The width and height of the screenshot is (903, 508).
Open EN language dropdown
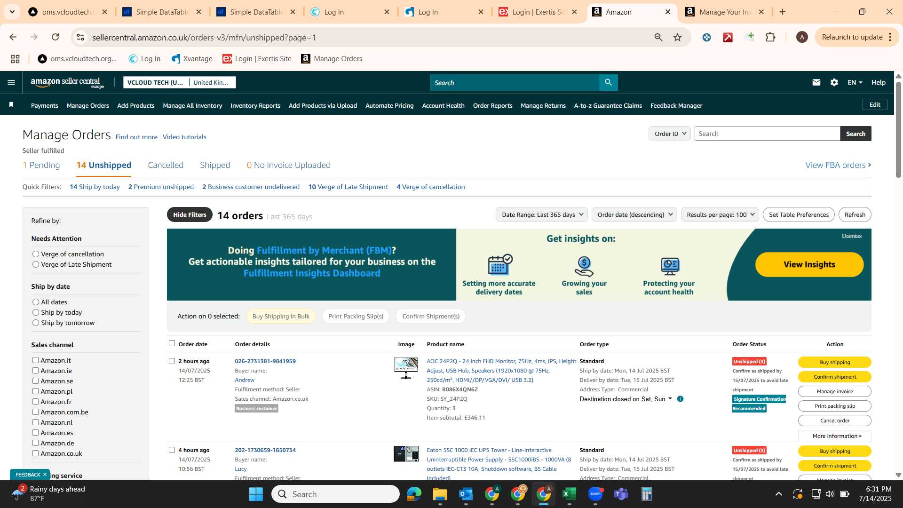coord(855,82)
